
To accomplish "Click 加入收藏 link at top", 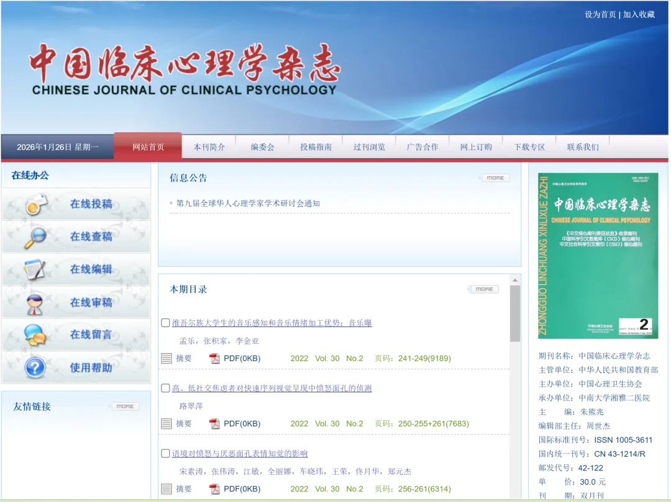I will click(639, 14).
